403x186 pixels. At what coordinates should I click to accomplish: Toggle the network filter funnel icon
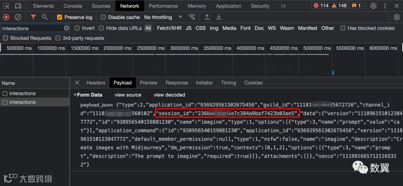[x=33, y=17]
